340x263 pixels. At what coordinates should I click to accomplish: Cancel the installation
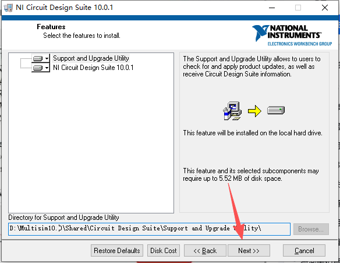point(304,251)
